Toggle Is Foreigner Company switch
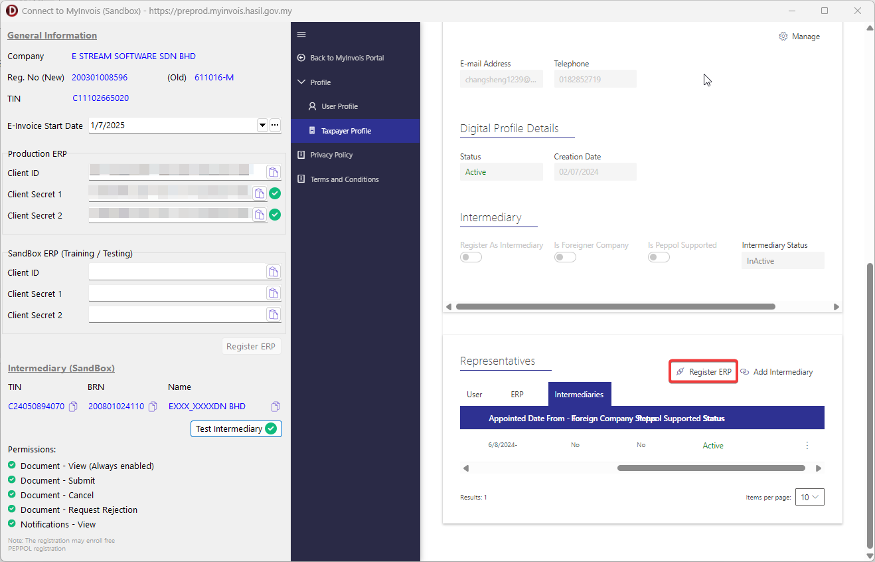Screen dimensions: 875x562 [x=565, y=258]
